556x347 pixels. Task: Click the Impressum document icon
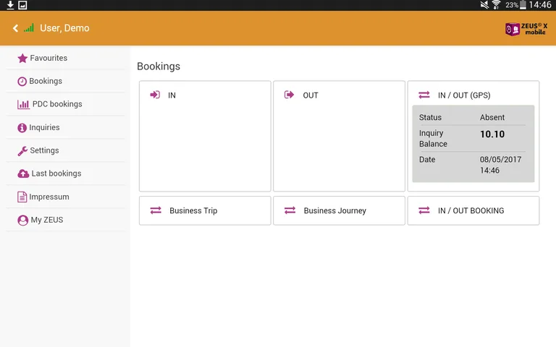click(22, 197)
